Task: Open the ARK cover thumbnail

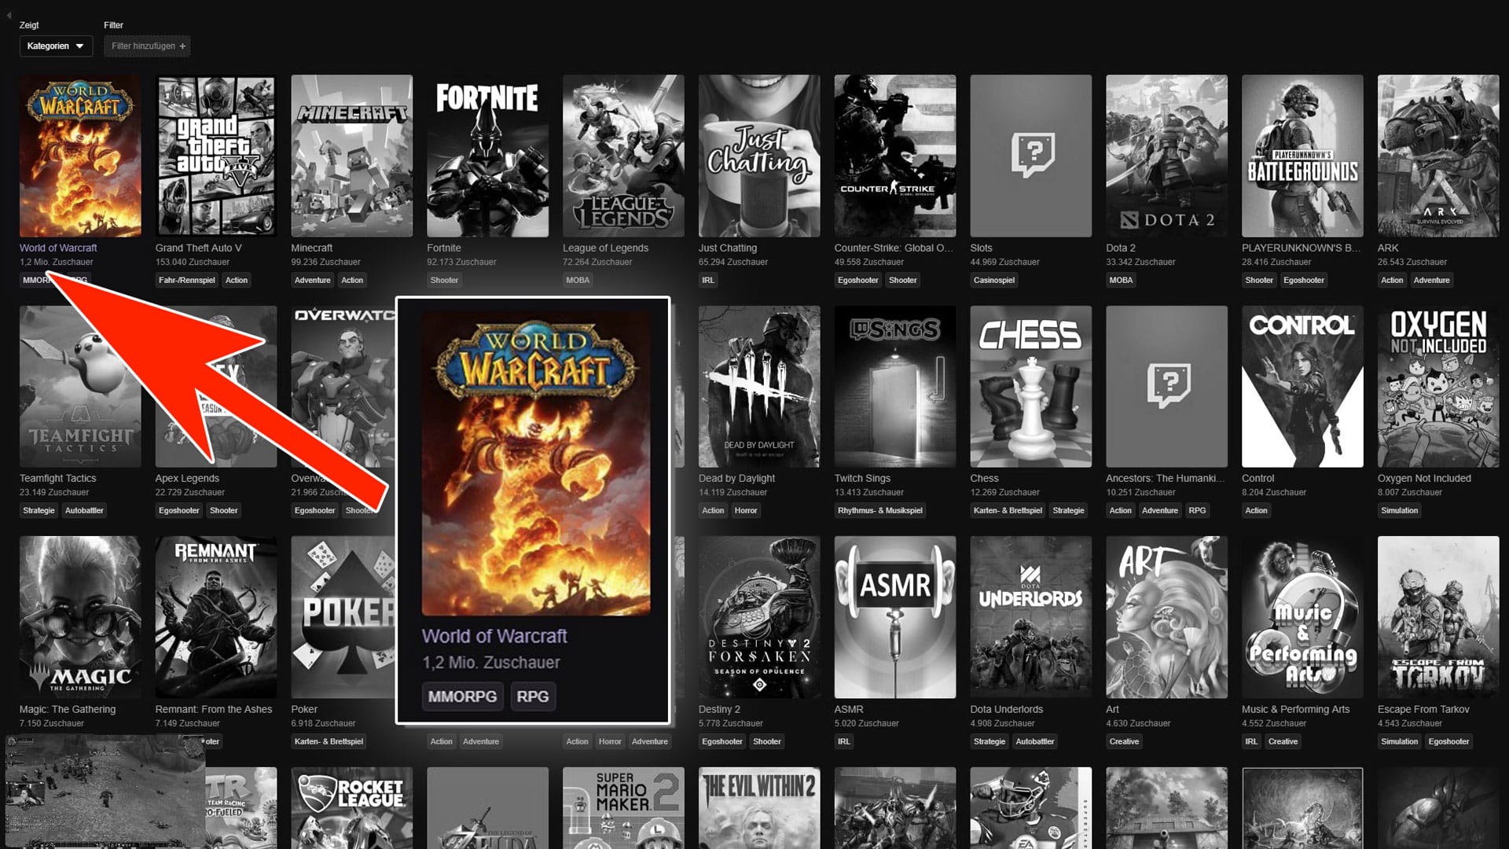Action: [x=1438, y=156]
